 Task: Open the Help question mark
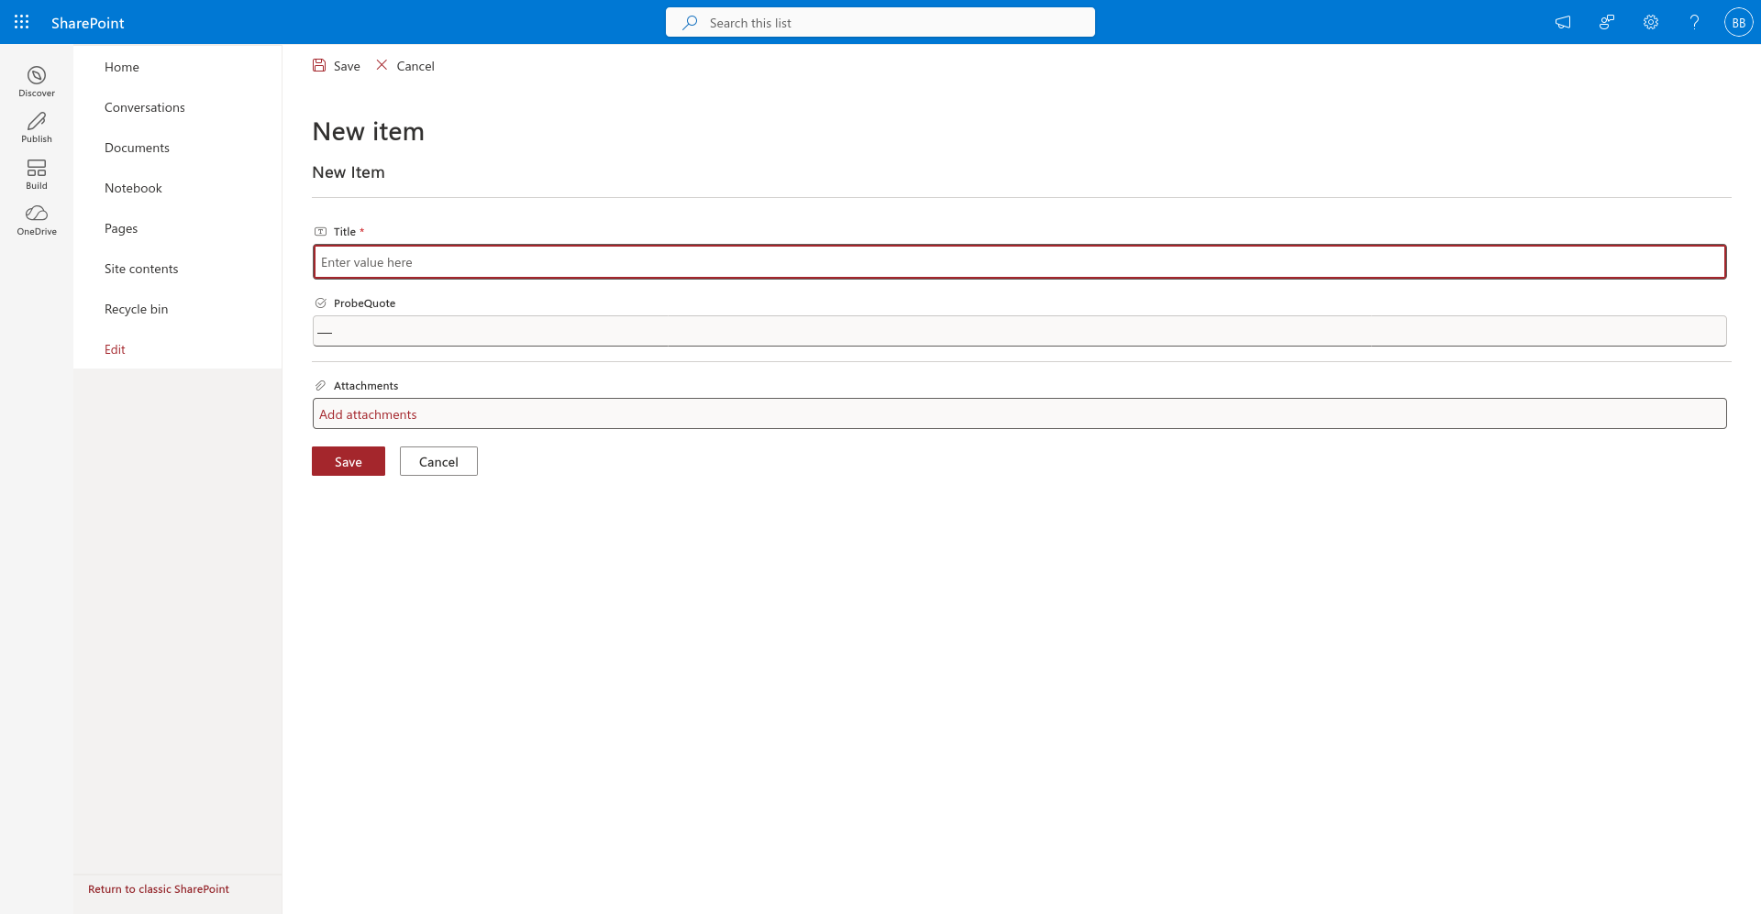(1695, 22)
